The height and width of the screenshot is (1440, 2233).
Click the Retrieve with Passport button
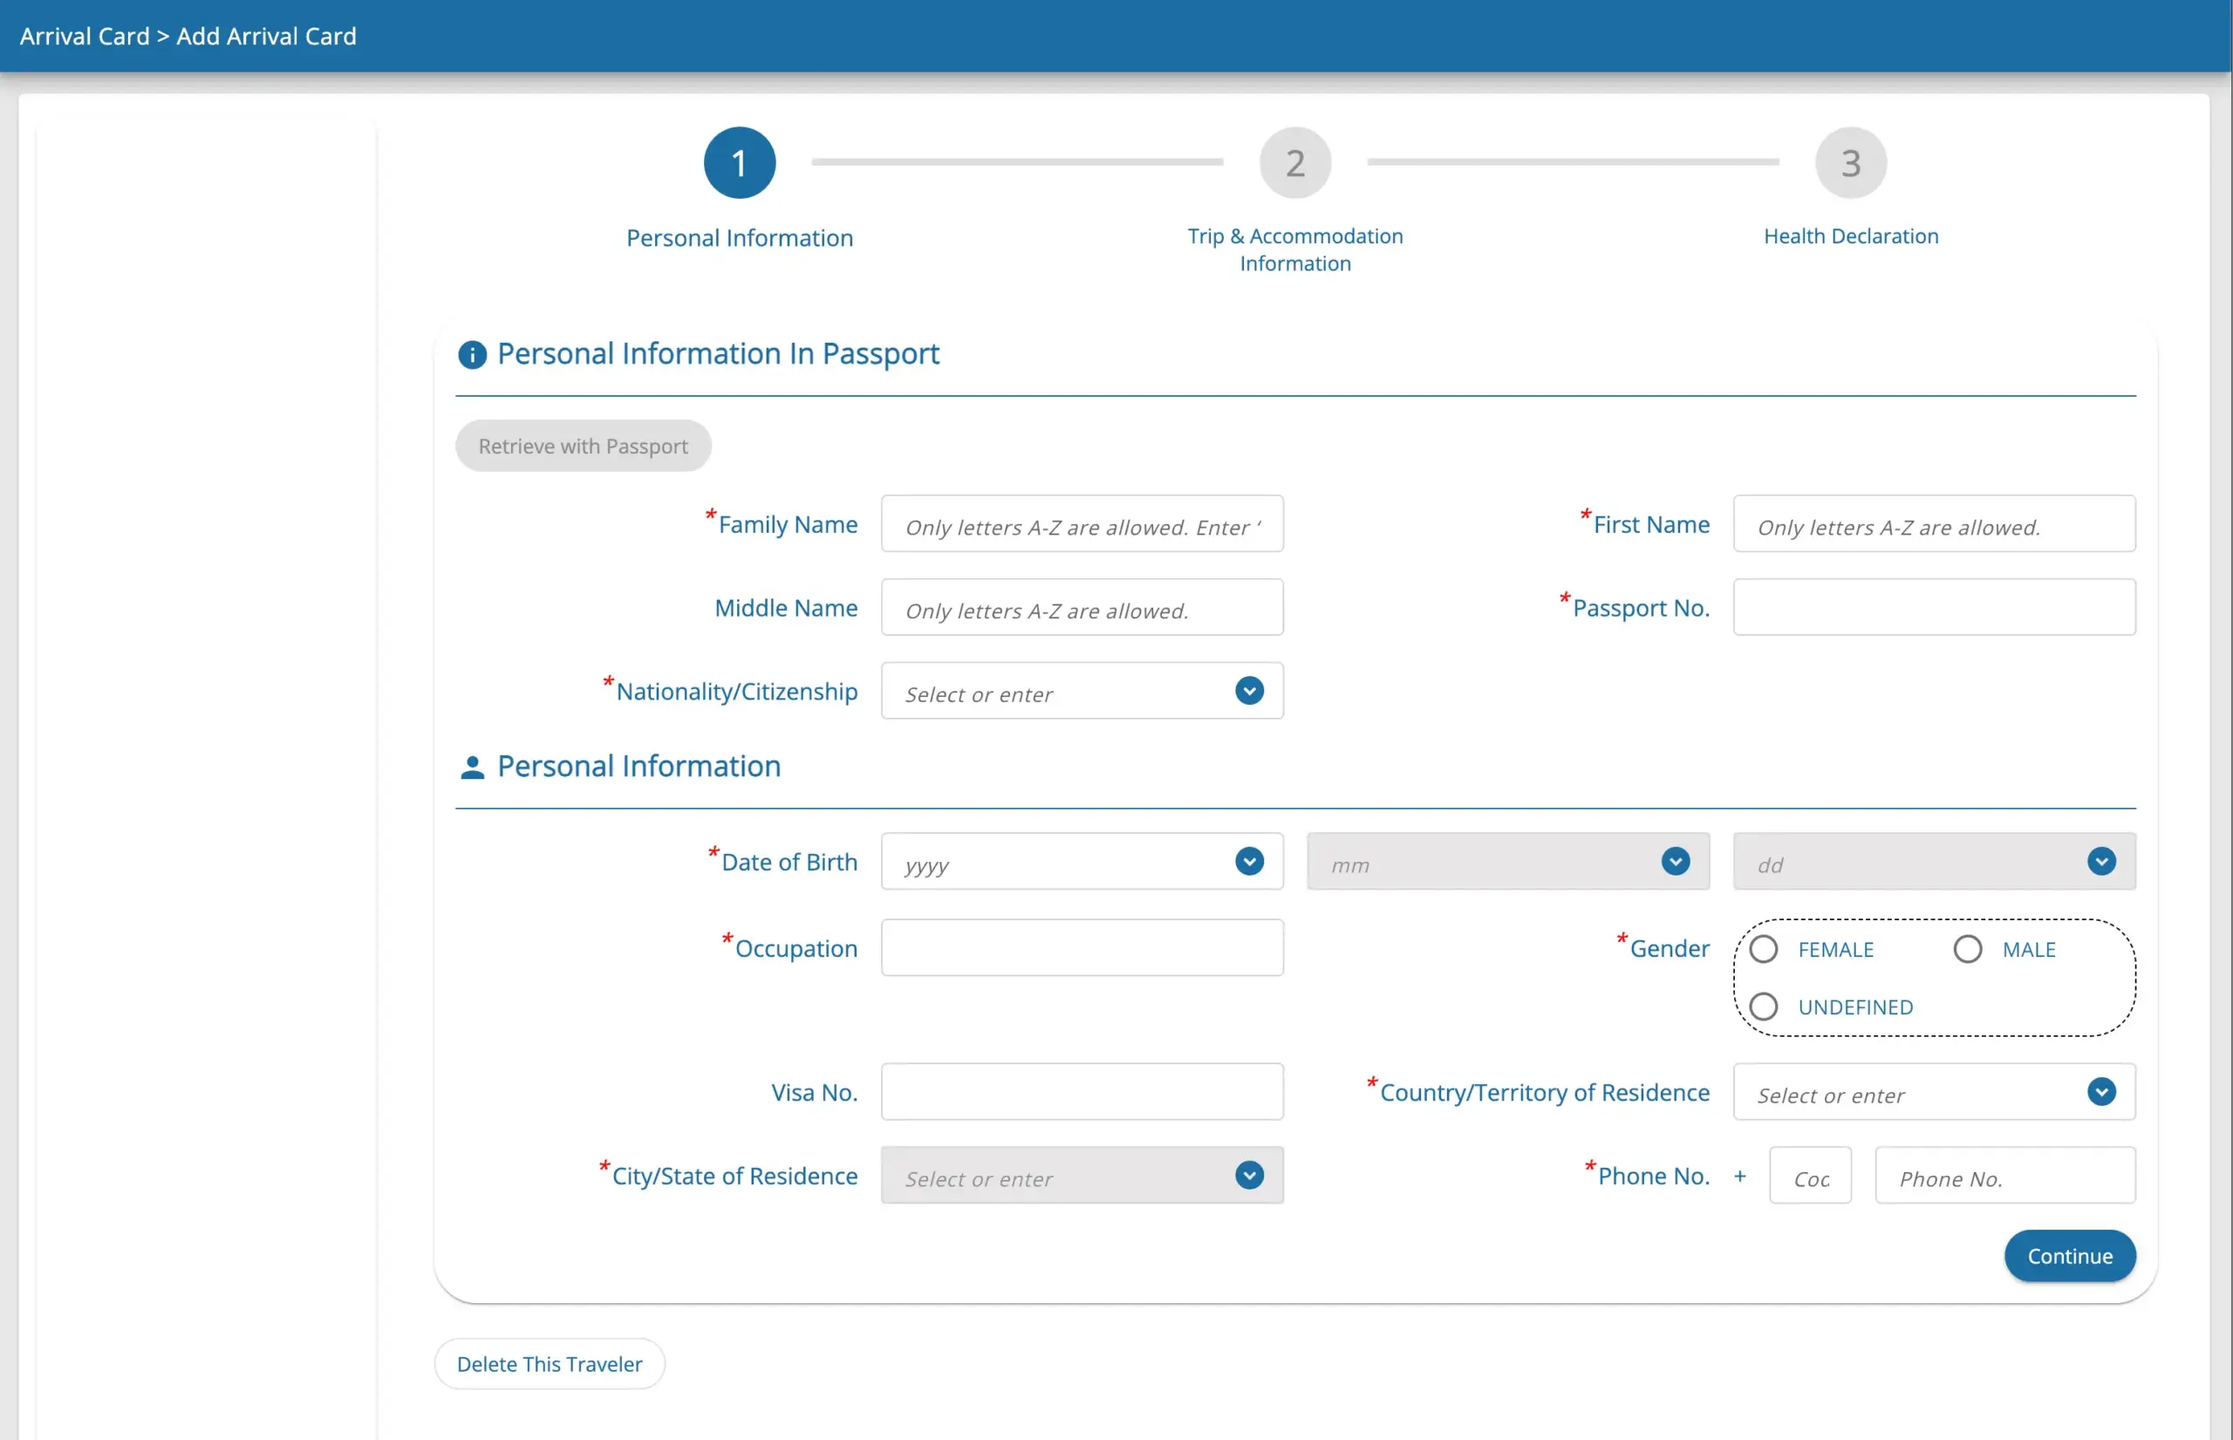coord(583,446)
